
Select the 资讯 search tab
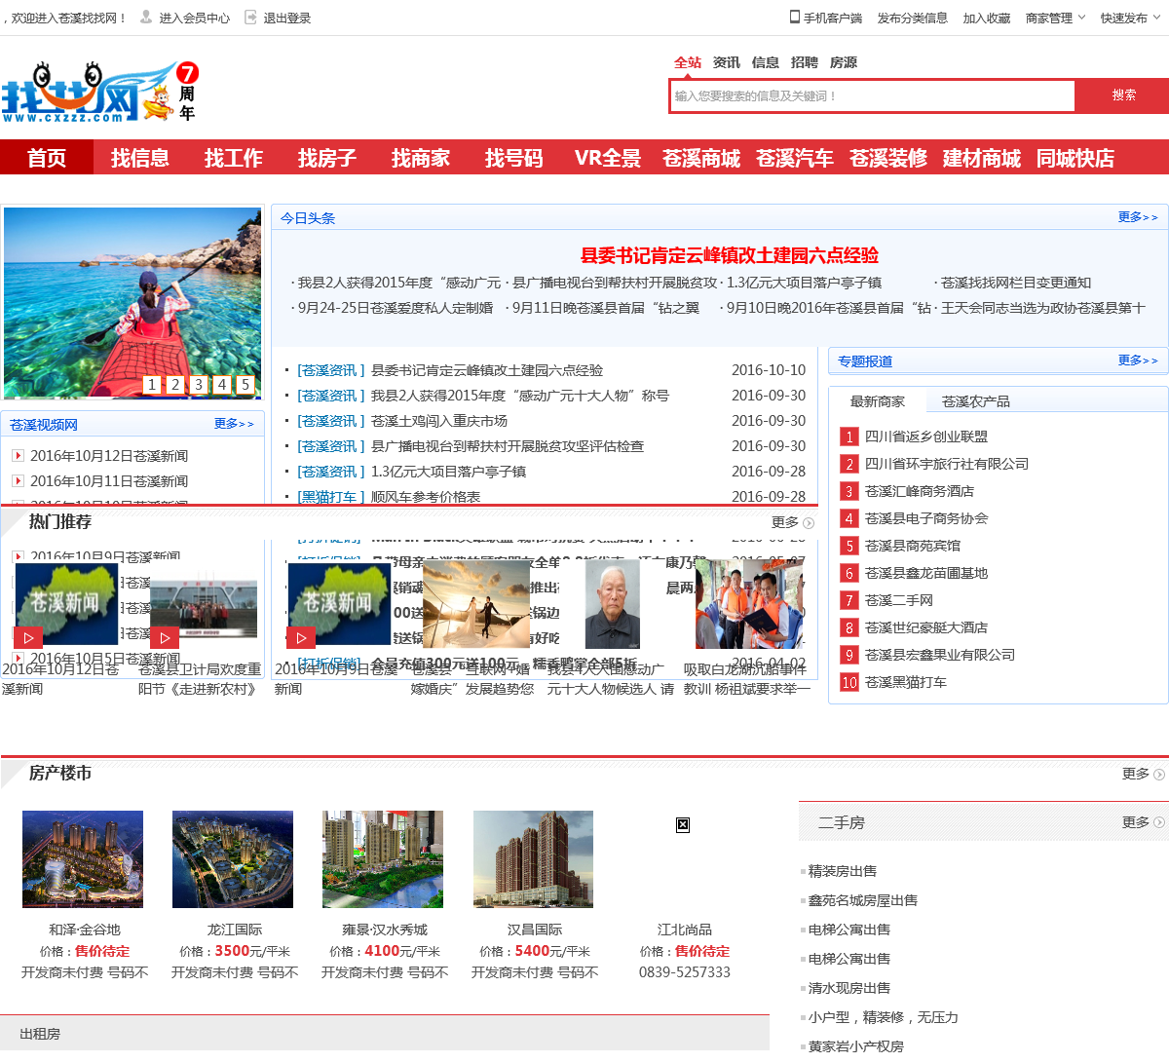727,62
